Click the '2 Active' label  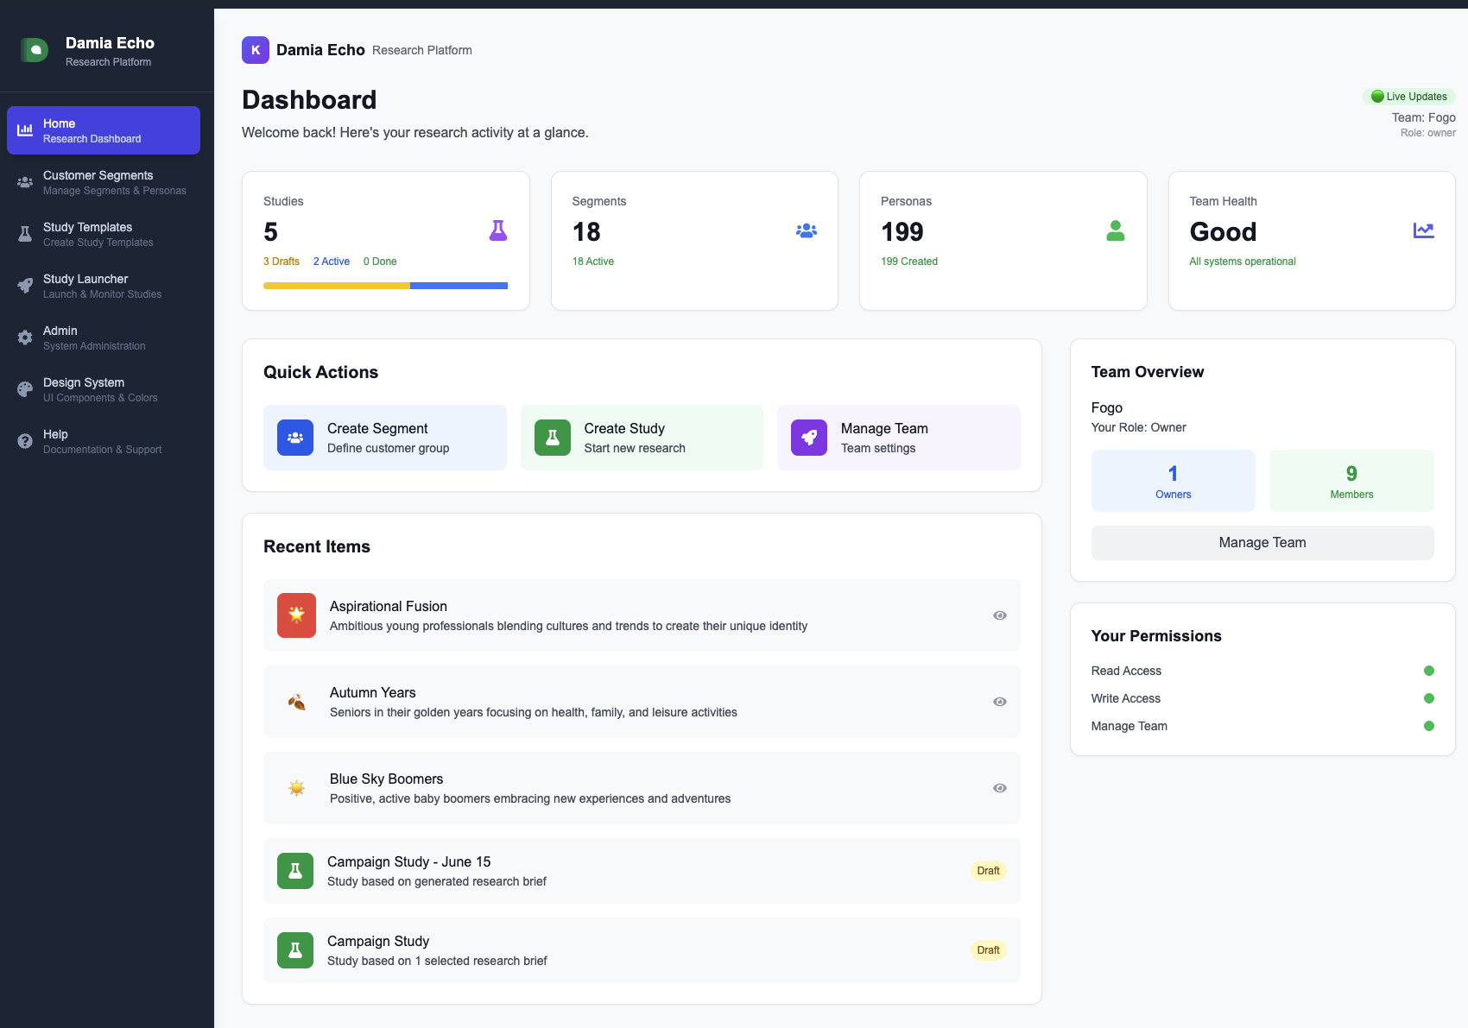332,262
